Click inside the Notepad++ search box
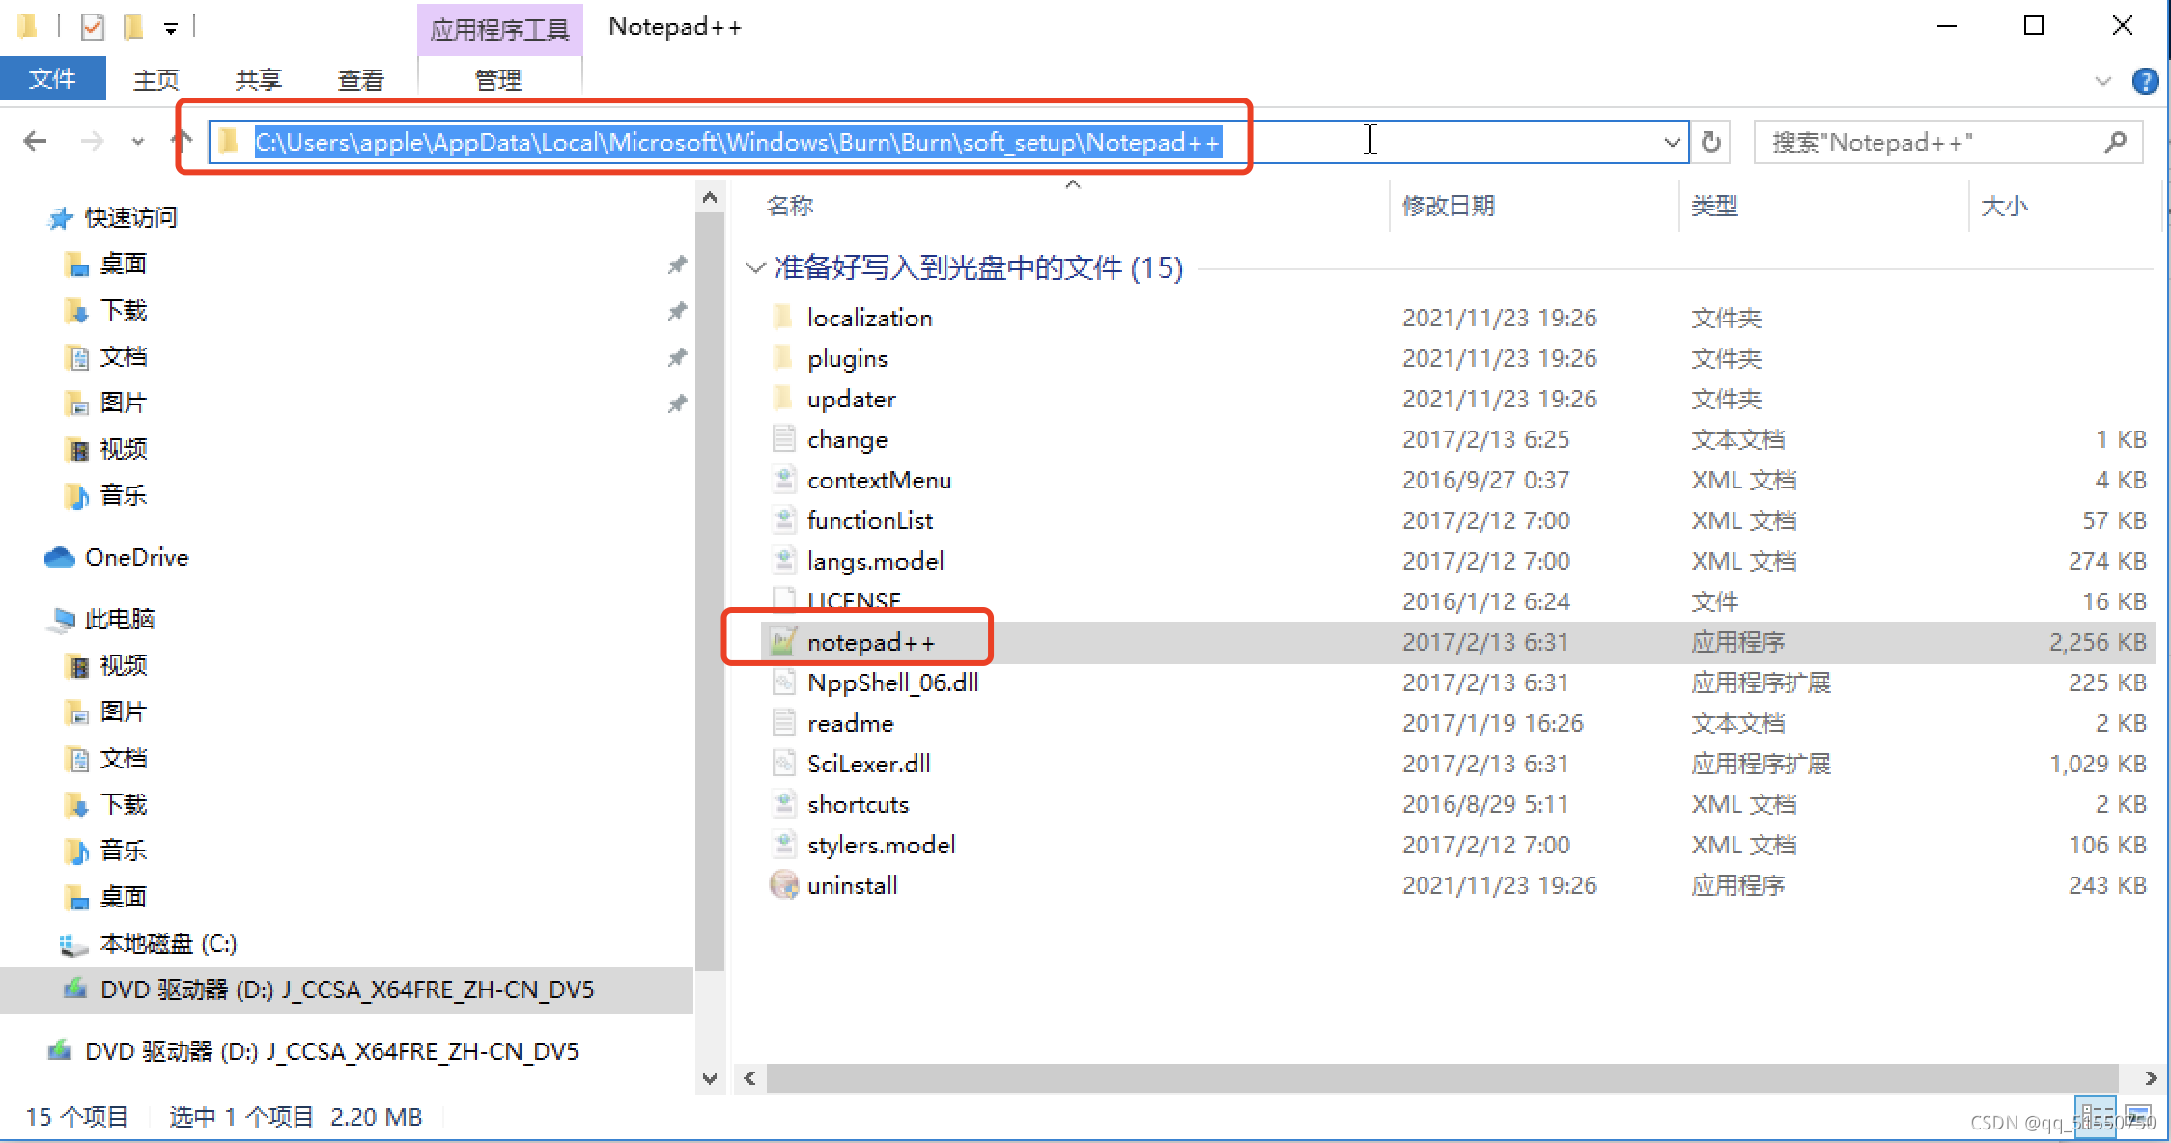The image size is (2171, 1143). click(x=1922, y=142)
